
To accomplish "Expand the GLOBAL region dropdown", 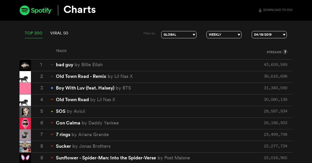I will [x=179, y=35].
